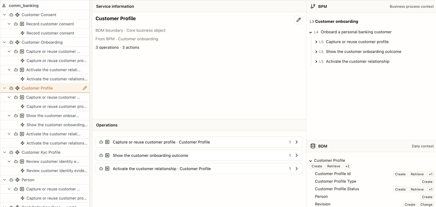Click 'From BPM · Customer onboarding' text
The width and height of the screenshot is (436, 207).
point(127,39)
